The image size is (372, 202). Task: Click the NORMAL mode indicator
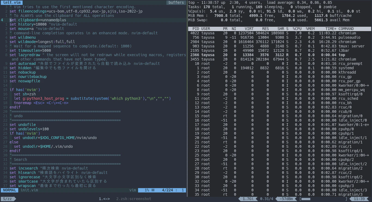[10, 190]
